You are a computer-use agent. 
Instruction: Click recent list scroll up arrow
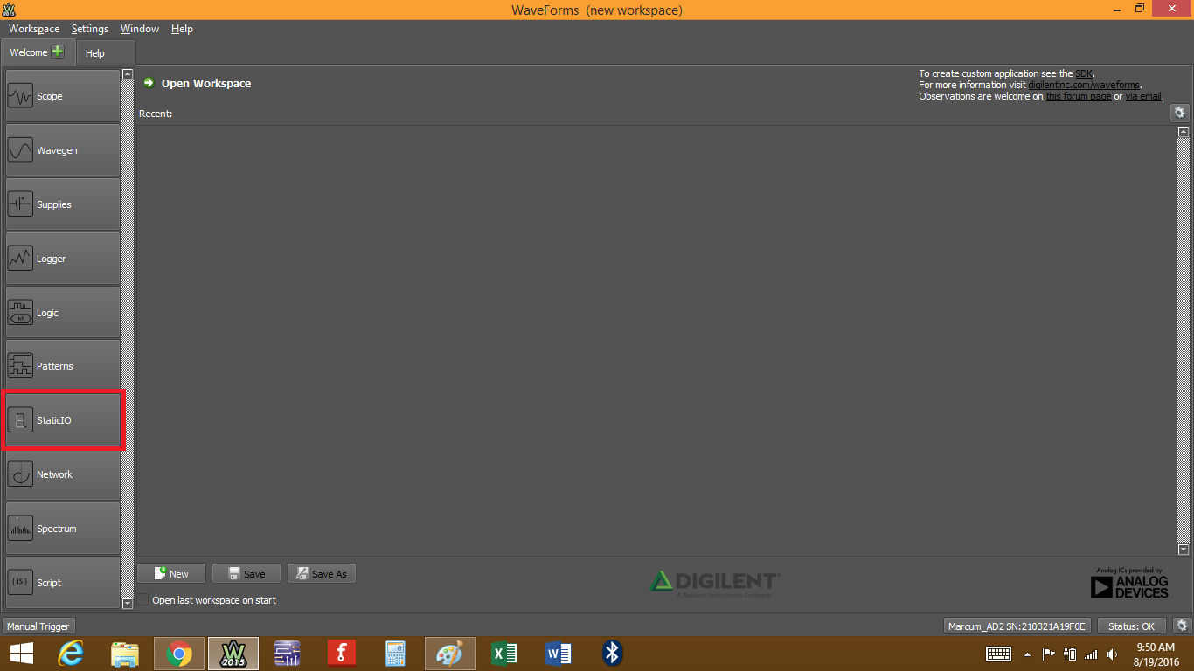tap(1184, 132)
